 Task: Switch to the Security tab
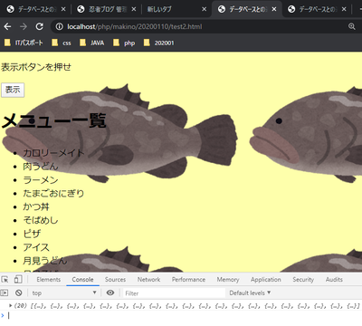[303, 280]
